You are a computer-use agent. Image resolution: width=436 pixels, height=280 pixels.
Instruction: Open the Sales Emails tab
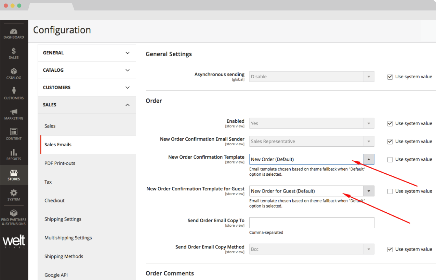(x=58, y=145)
